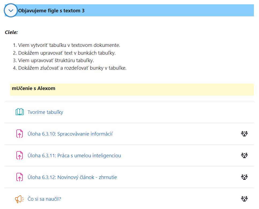Click the assignment icon for Úloha 6.3.11

click(x=20, y=155)
